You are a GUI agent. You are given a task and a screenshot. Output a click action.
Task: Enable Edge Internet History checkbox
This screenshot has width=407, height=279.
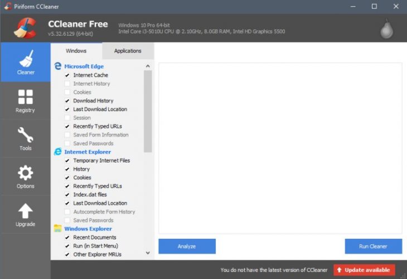tap(67, 84)
